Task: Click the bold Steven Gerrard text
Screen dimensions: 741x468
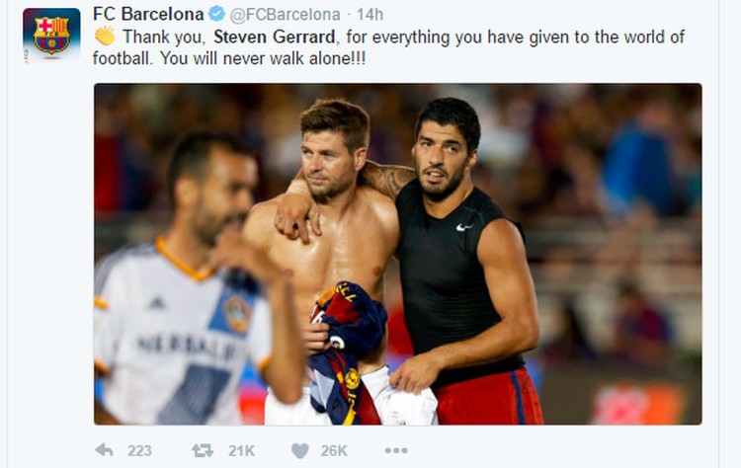Action: point(274,37)
